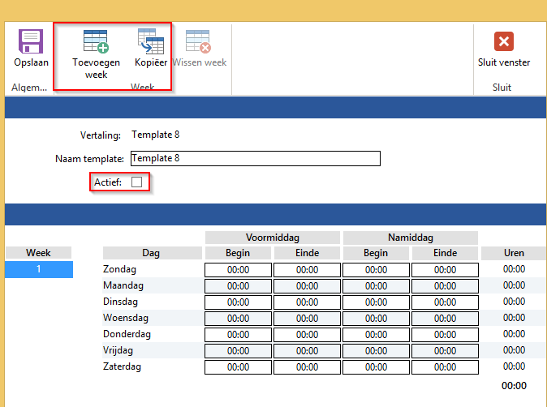Click the Week column header

point(38,253)
